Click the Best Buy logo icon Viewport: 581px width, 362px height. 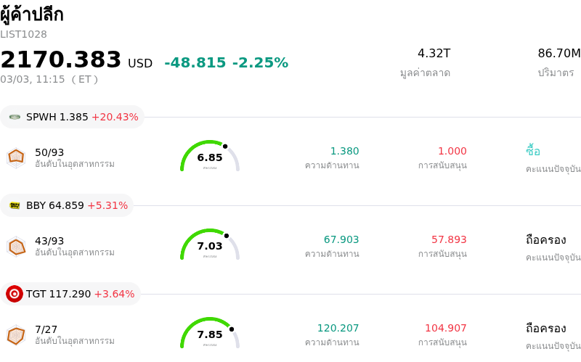coord(15,205)
